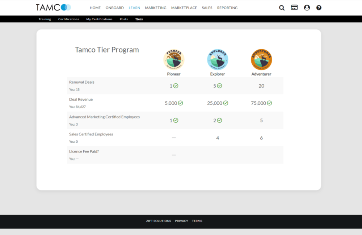Image resolution: width=362 pixels, height=235 pixels.
Task: Click the Pioneer tier badge
Action: (174, 60)
